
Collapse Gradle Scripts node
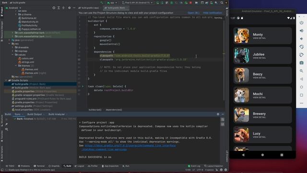[x=6, y=80]
